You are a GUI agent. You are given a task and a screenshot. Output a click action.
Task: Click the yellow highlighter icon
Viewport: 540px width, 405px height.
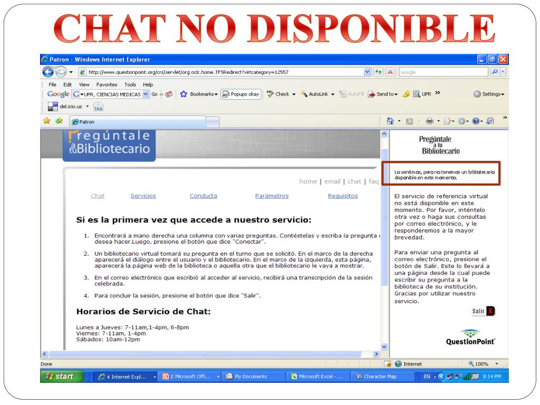(407, 94)
